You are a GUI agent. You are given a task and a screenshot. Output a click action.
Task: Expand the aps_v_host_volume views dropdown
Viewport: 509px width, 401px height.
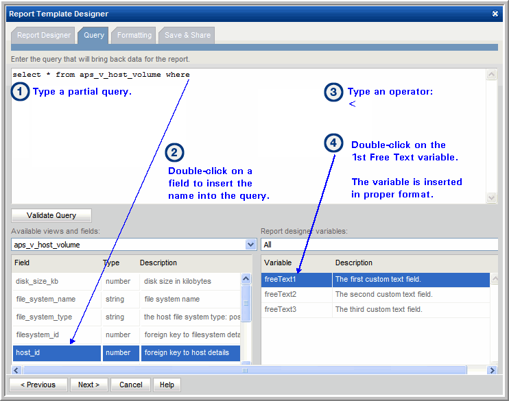(250, 245)
